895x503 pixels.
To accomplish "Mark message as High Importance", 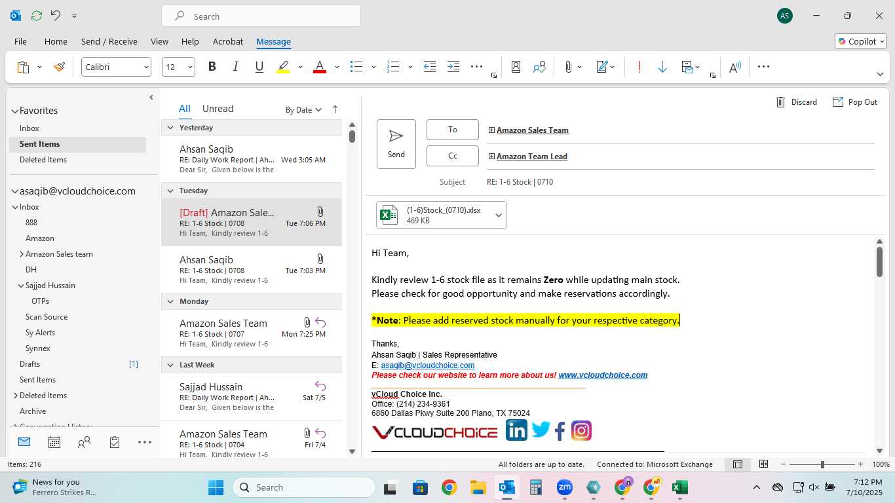I will point(639,67).
